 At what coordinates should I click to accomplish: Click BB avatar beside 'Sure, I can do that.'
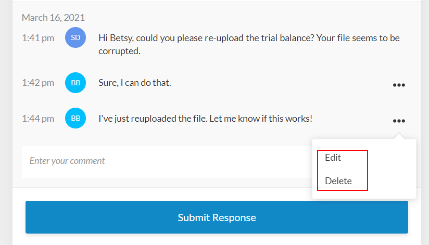point(75,82)
